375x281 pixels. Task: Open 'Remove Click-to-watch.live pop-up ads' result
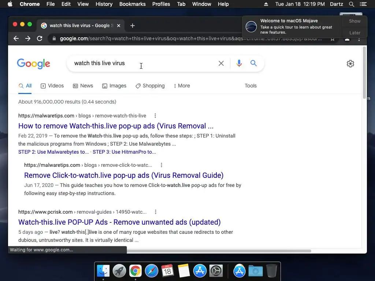124,175
